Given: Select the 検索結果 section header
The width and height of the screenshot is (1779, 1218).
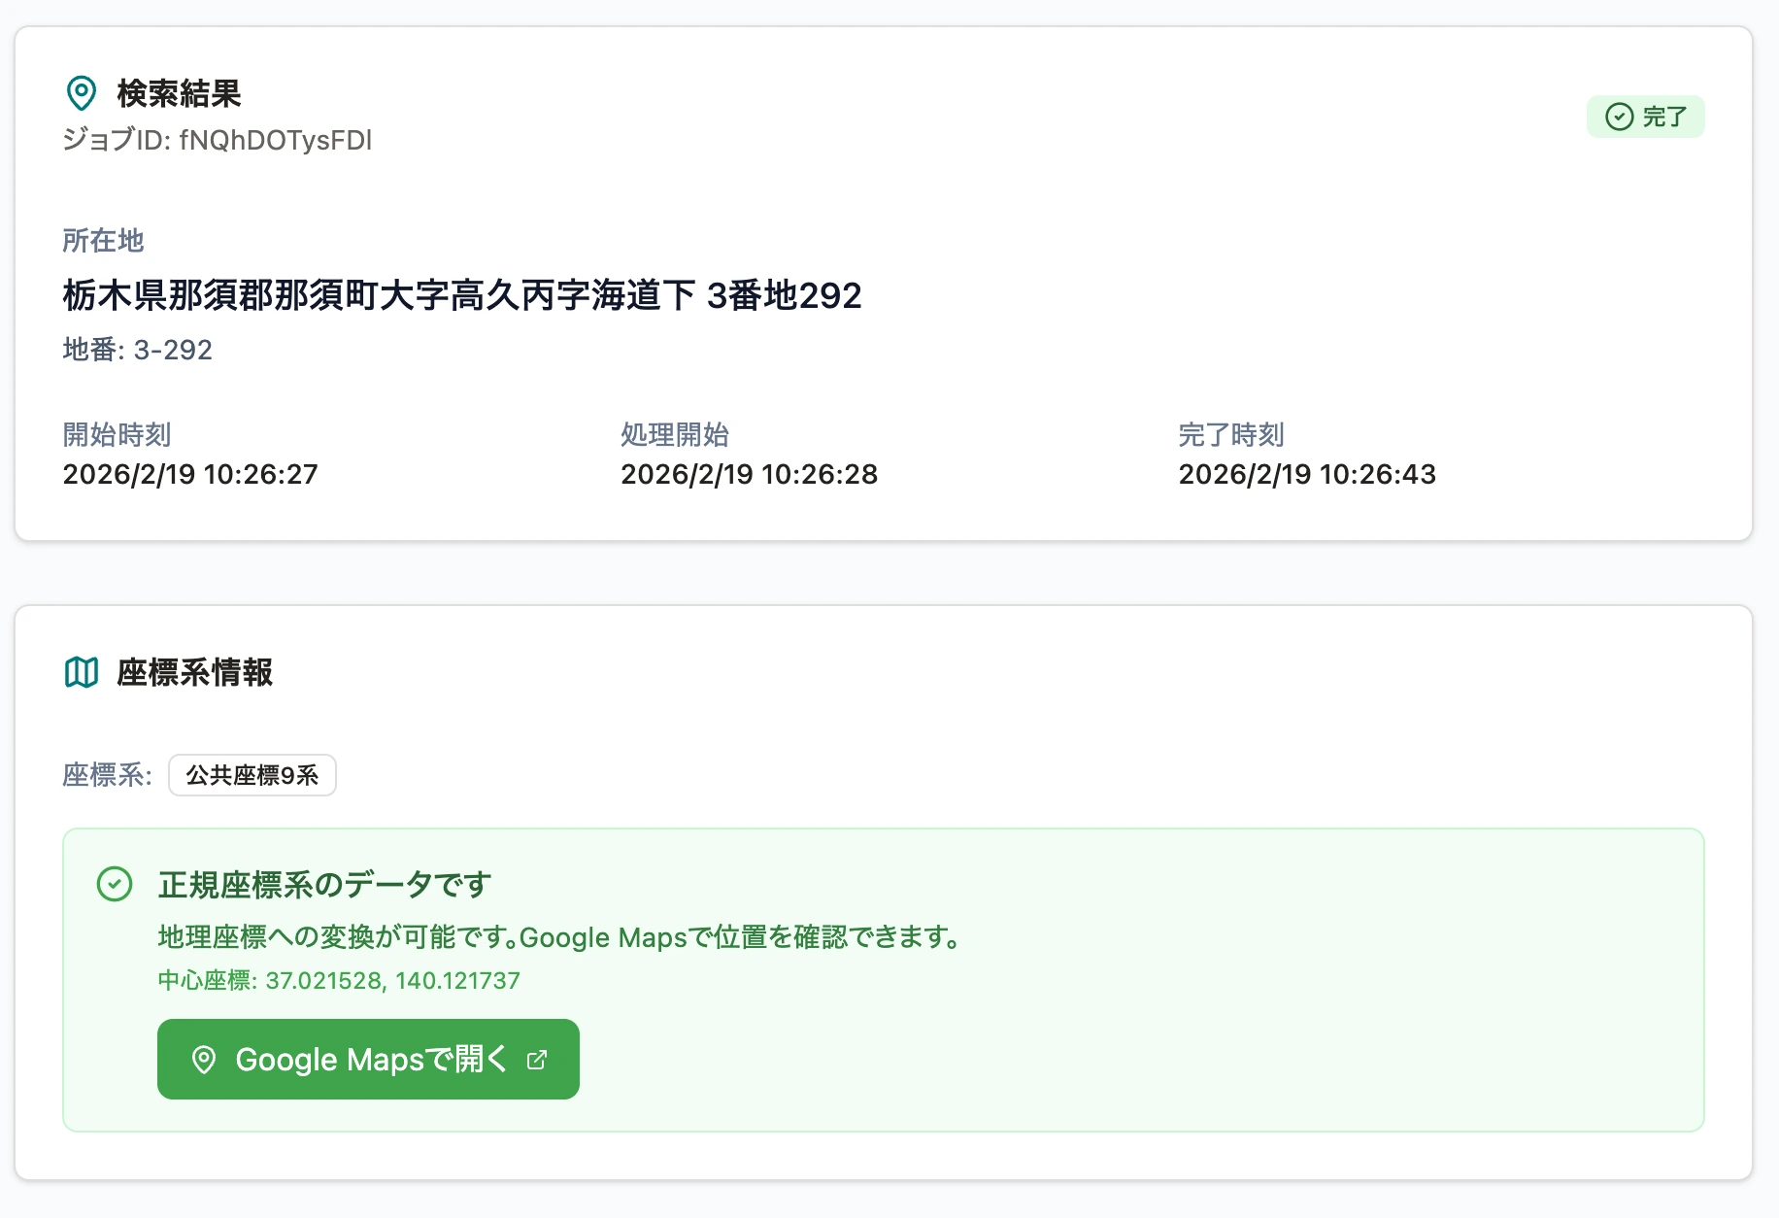Looking at the screenshot, I should coord(178,94).
